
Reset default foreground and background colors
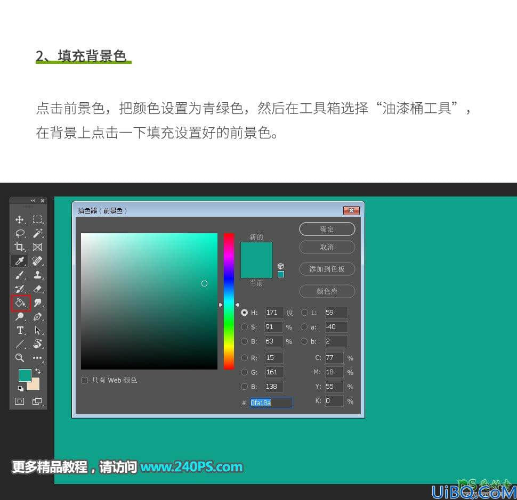[20, 389]
